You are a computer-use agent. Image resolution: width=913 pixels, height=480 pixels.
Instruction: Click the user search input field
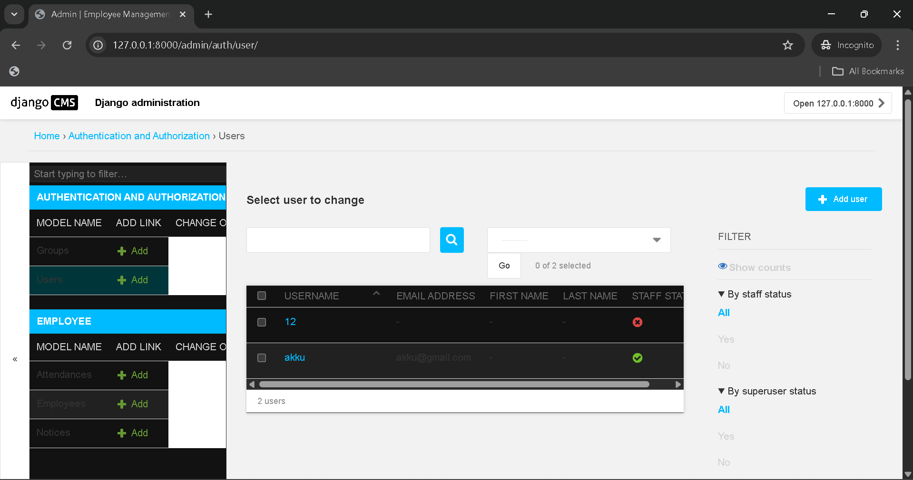[338, 240]
